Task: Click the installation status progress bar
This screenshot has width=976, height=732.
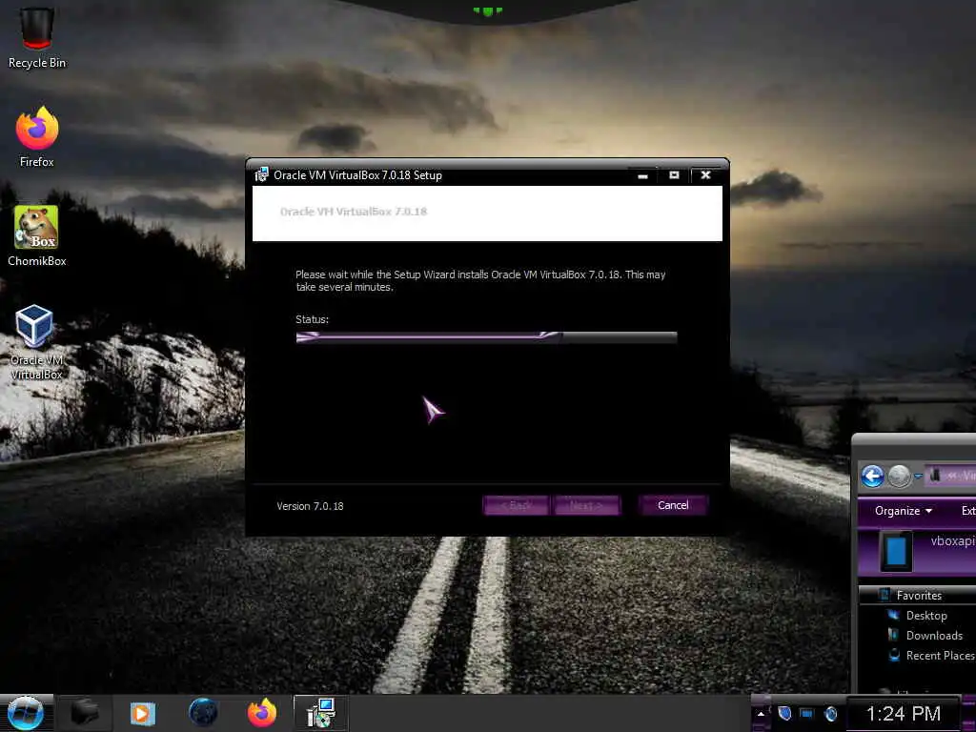Action: [486, 337]
